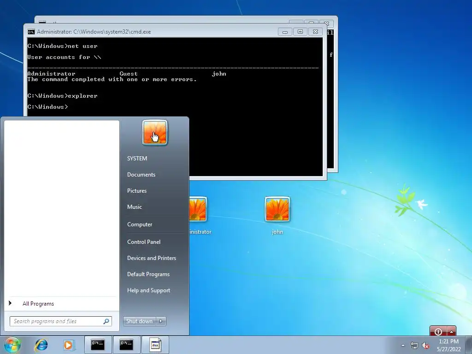Open the network tray icon
Viewport: 472px width, 354px height.
(x=414, y=345)
